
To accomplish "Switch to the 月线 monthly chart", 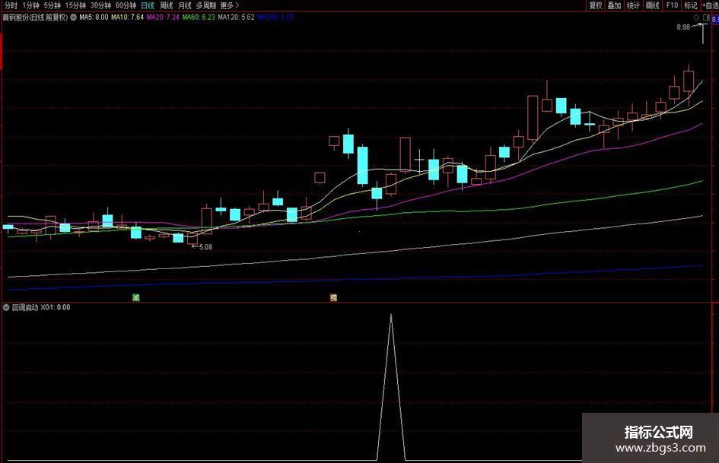I will [x=185, y=5].
